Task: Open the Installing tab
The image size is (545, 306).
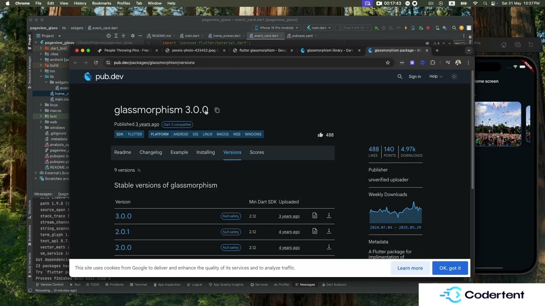Action: click(x=206, y=152)
